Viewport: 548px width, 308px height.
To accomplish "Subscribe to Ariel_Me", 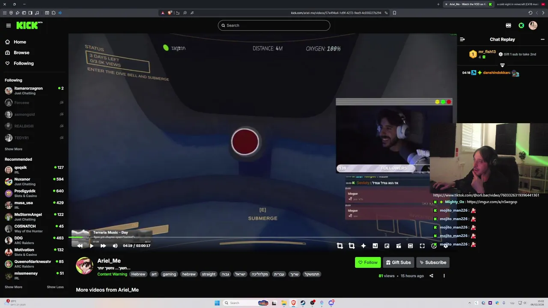I will click(432, 263).
